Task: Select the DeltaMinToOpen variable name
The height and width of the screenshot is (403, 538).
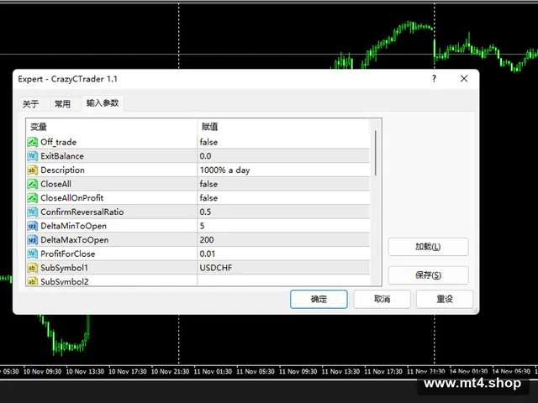Action: click(x=73, y=226)
